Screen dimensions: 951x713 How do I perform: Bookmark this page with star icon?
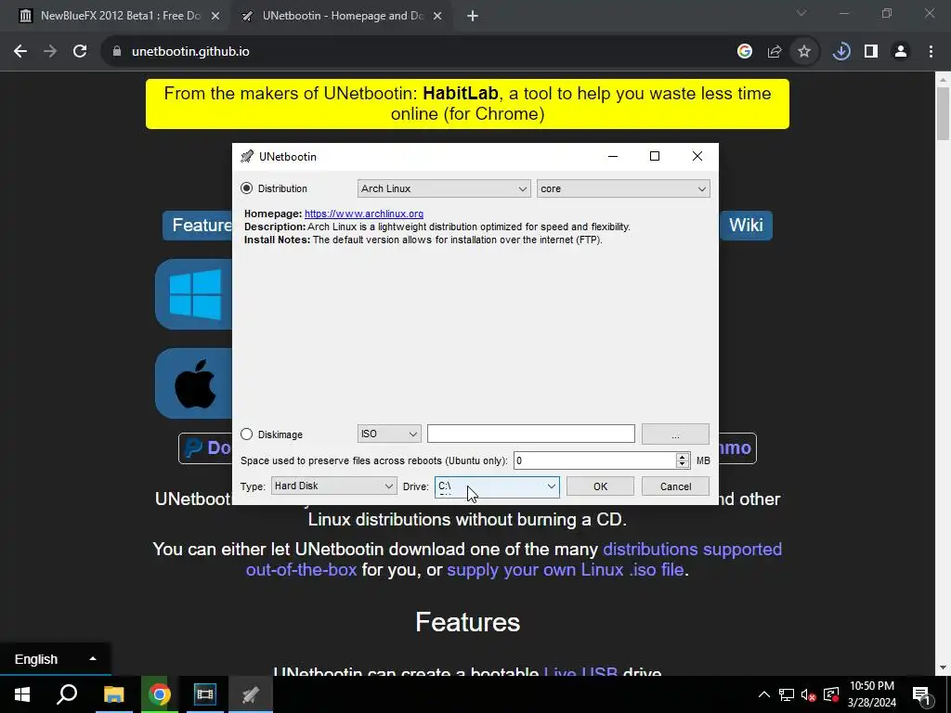[804, 52]
